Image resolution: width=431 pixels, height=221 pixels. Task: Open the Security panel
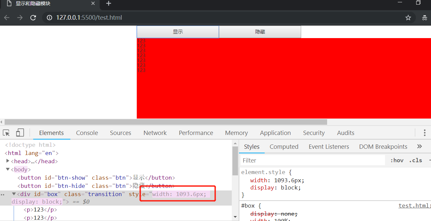[314, 133]
